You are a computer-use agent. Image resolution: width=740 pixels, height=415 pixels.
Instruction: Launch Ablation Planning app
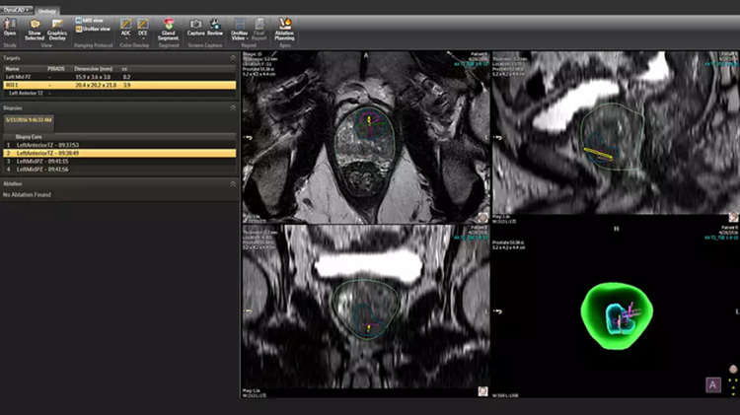tap(286, 25)
